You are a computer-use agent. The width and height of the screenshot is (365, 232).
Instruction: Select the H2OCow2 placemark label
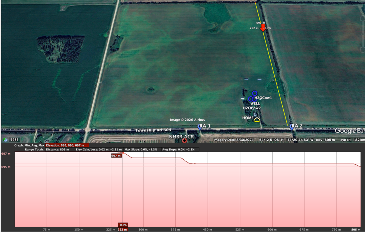pos(252,108)
